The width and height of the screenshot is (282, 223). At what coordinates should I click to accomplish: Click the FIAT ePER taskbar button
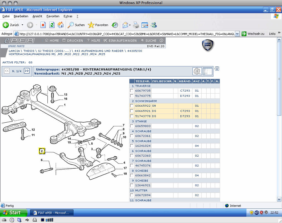[x=51, y=213]
